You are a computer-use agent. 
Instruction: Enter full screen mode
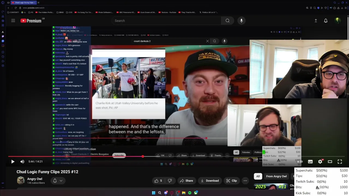pyautogui.click(x=340, y=162)
